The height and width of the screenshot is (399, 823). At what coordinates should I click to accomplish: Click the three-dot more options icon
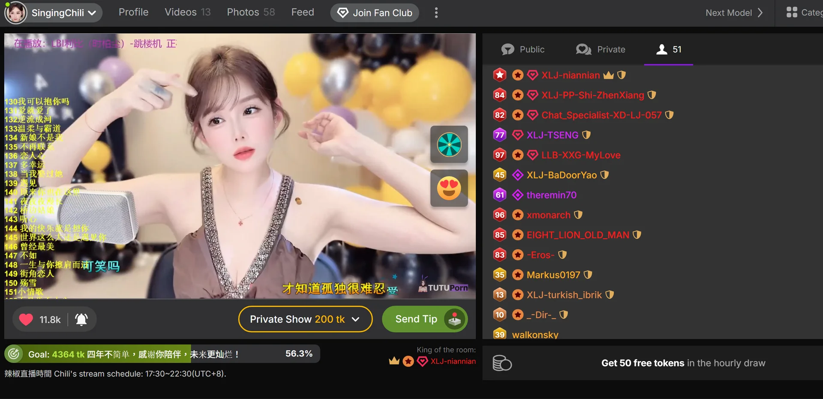[436, 13]
